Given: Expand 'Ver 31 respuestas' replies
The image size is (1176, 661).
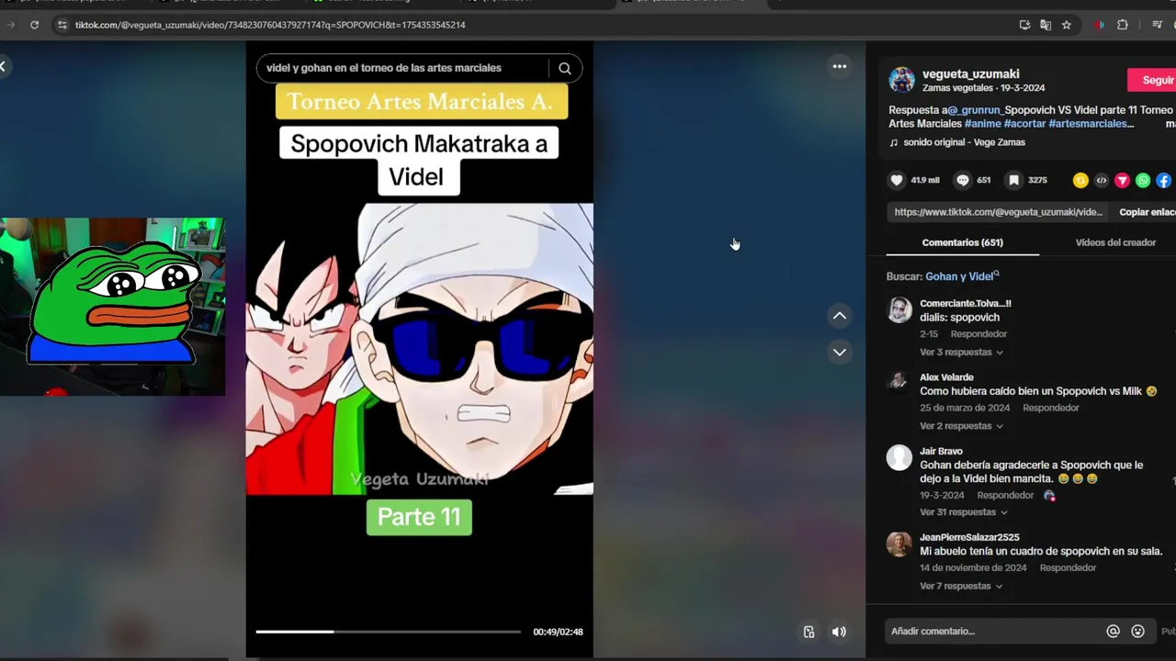Looking at the screenshot, I should tap(964, 512).
